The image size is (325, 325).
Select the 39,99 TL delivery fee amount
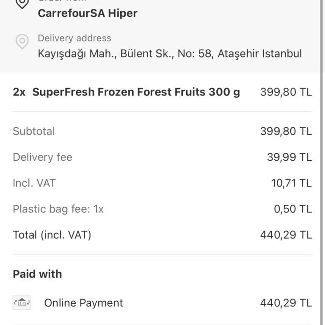click(x=289, y=157)
